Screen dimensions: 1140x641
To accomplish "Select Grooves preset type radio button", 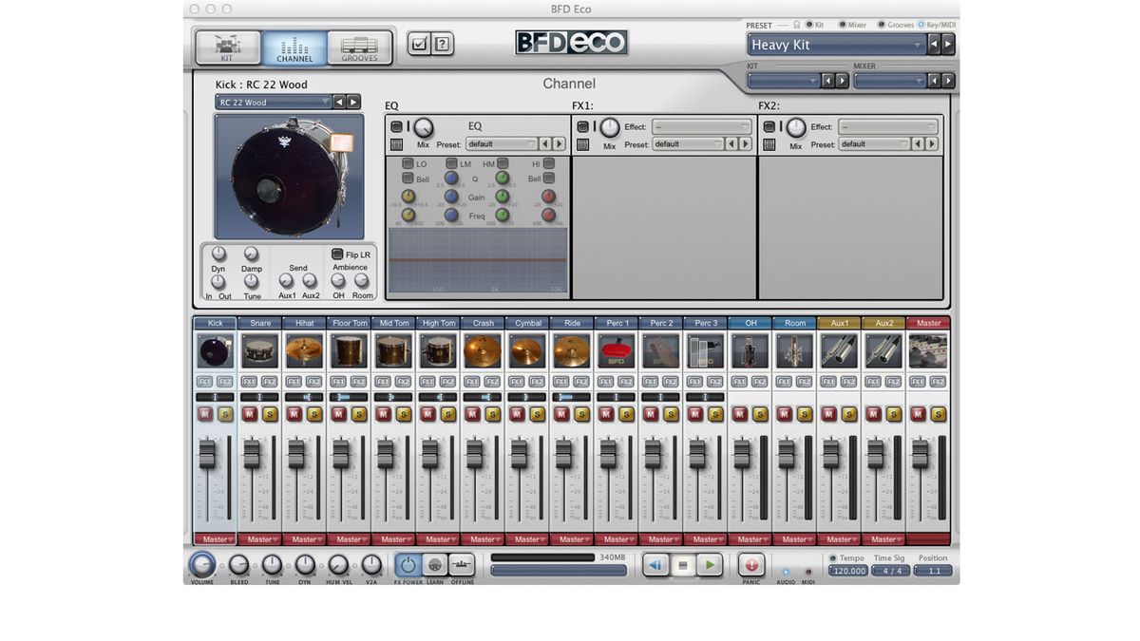I will 882,25.
